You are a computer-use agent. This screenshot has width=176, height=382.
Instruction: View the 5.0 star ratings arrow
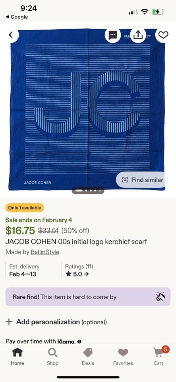pyautogui.click(x=77, y=274)
